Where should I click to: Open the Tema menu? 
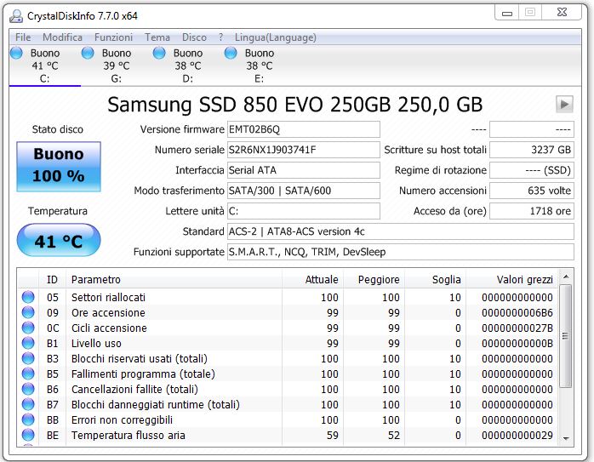click(157, 37)
